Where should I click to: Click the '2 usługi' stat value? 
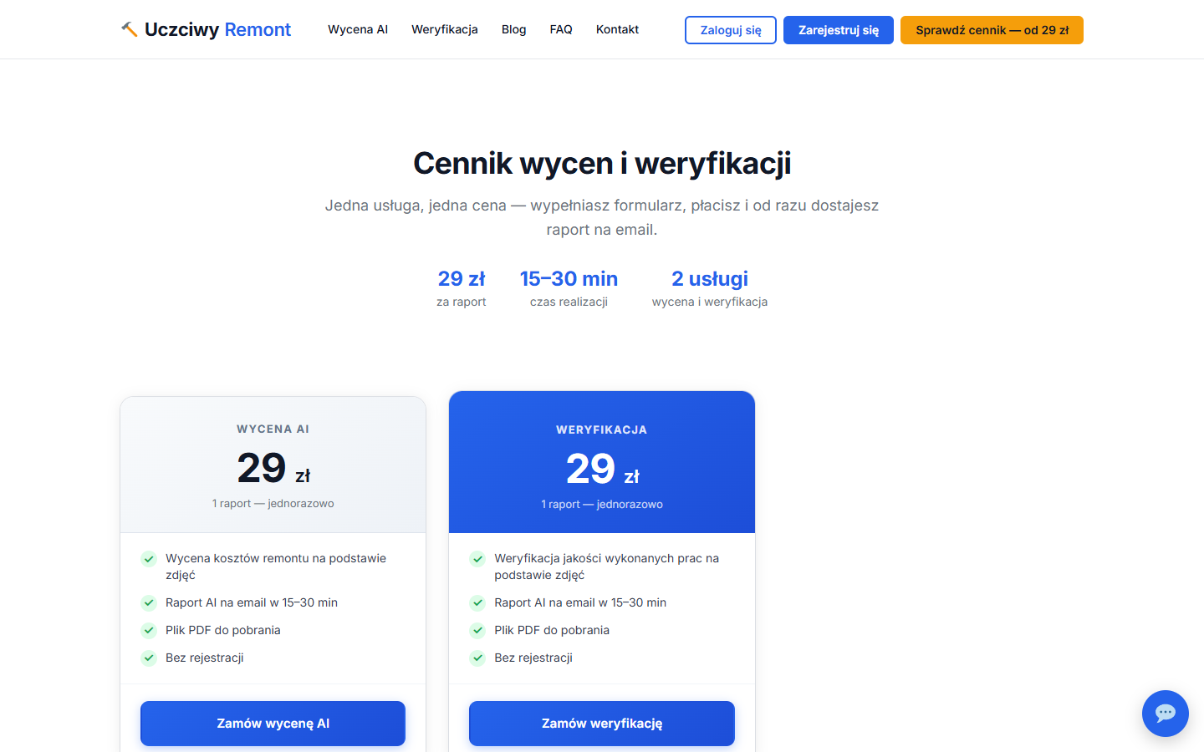[710, 278]
